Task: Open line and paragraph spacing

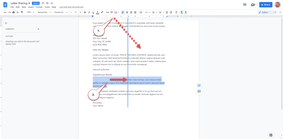Action: coord(141,12)
